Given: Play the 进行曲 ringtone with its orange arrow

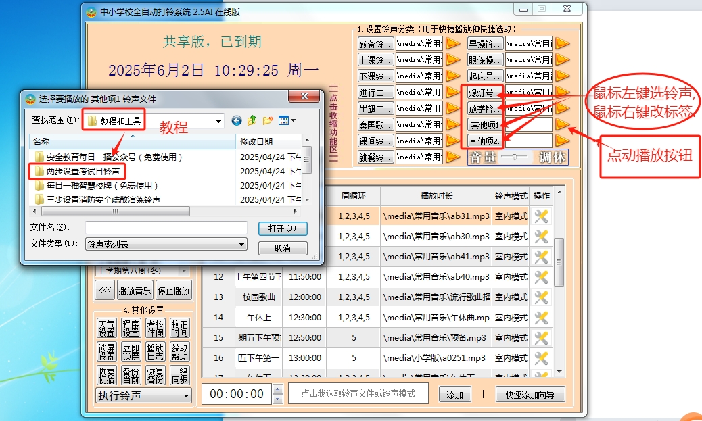Looking at the screenshot, I should (452, 92).
